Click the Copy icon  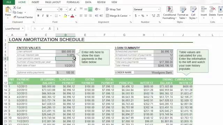[14, 12]
